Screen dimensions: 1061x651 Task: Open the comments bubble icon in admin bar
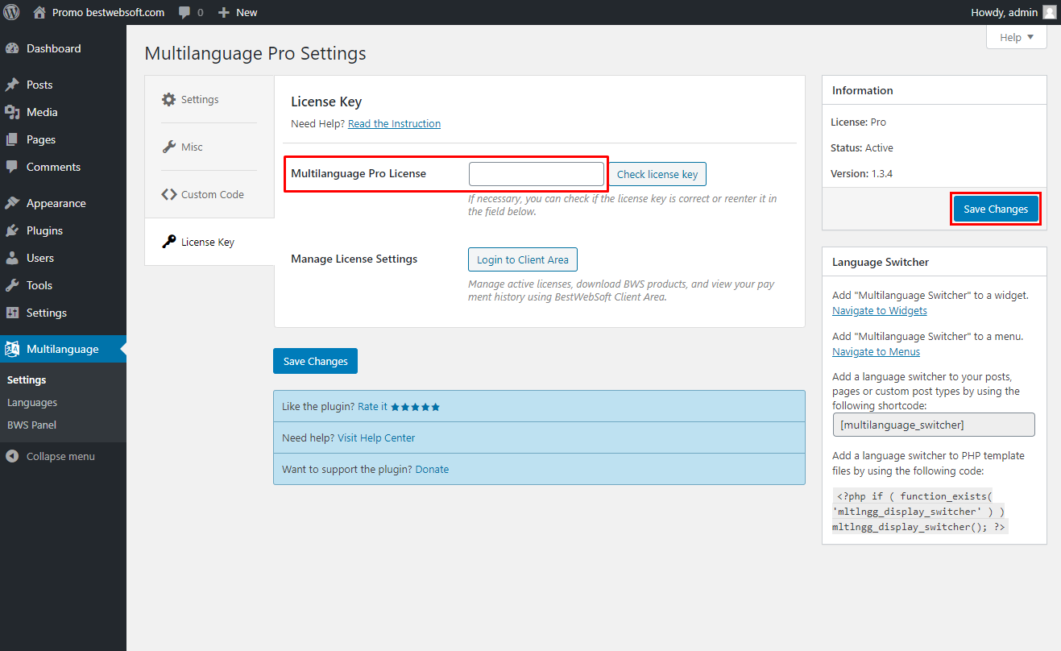(185, 13)
